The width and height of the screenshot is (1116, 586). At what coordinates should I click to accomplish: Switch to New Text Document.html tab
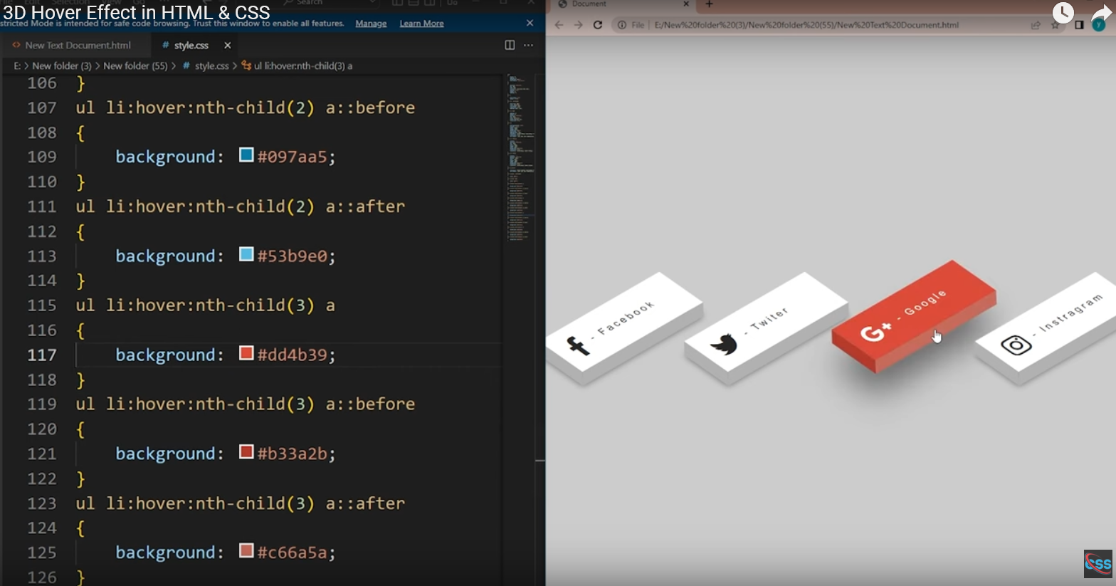click(x=78, y=45)
